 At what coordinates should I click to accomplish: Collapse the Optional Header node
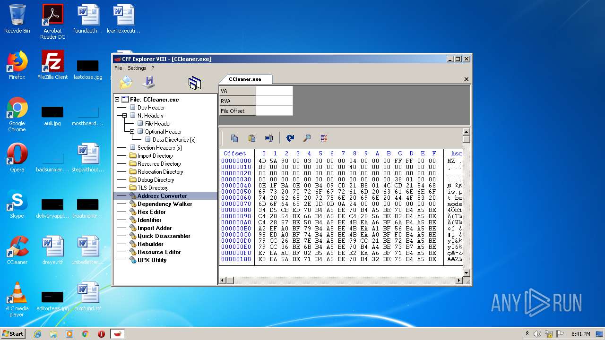point(132,132)
